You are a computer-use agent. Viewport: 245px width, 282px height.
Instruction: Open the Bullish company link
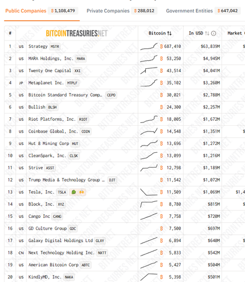tap(37, 107)
